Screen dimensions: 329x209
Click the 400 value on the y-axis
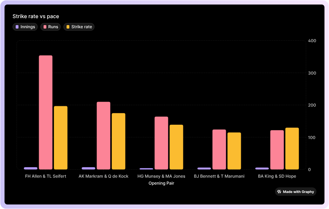[x=312, y=41]
